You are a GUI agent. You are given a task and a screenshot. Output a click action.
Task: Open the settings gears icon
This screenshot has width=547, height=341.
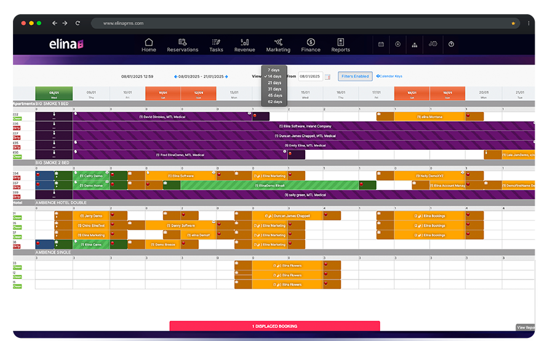pos(433,44)
